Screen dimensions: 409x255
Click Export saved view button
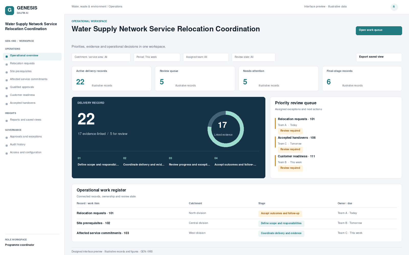coord(379,57)
